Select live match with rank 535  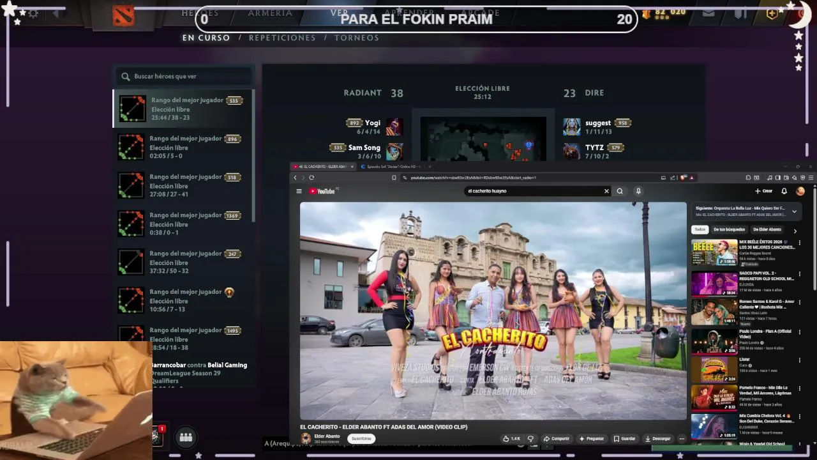click(183, 109)
